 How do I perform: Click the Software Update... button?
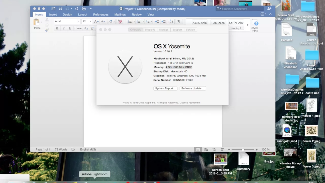(x=193, y=88)
